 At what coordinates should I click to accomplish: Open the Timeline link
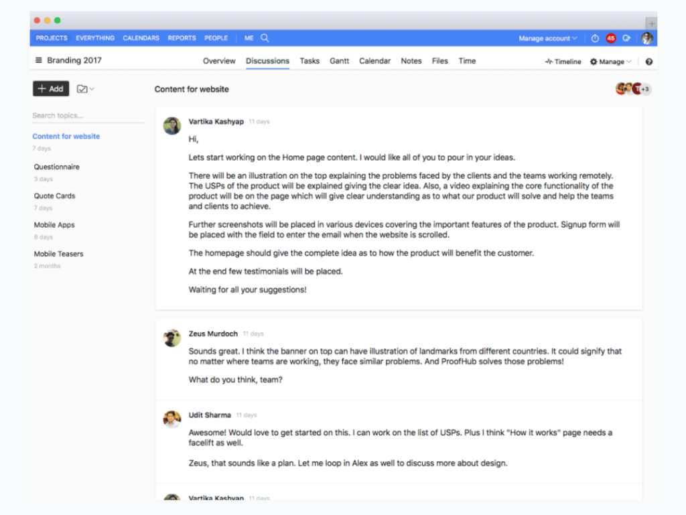[563, 62]
